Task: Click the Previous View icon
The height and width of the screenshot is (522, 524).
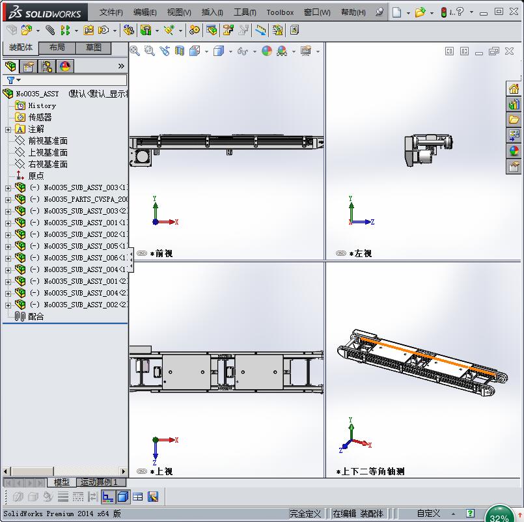Action: [165, 51]
